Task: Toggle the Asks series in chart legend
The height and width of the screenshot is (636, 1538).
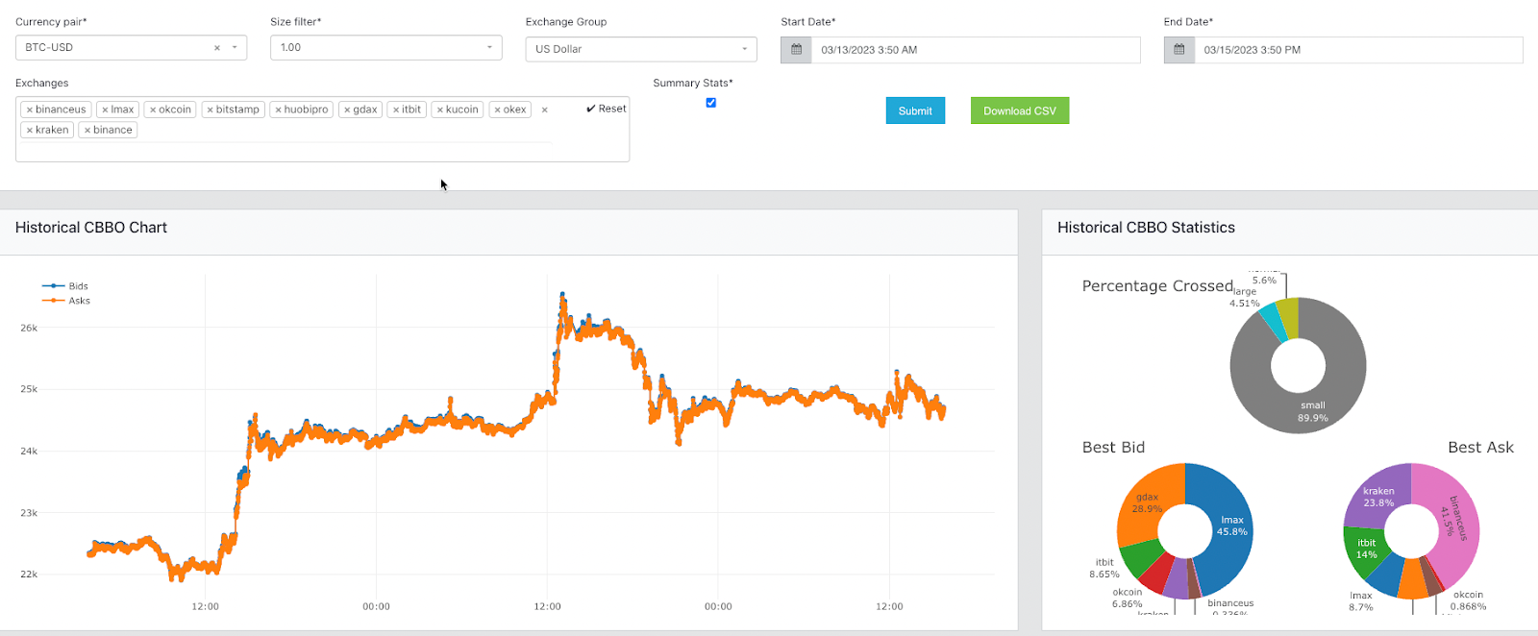Action: [78, 301]
